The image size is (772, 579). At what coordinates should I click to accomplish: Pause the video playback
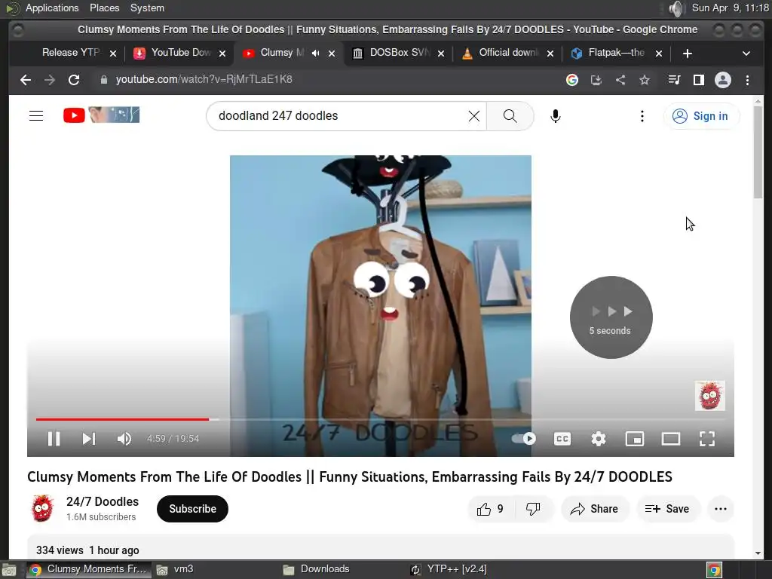[54, 438]
